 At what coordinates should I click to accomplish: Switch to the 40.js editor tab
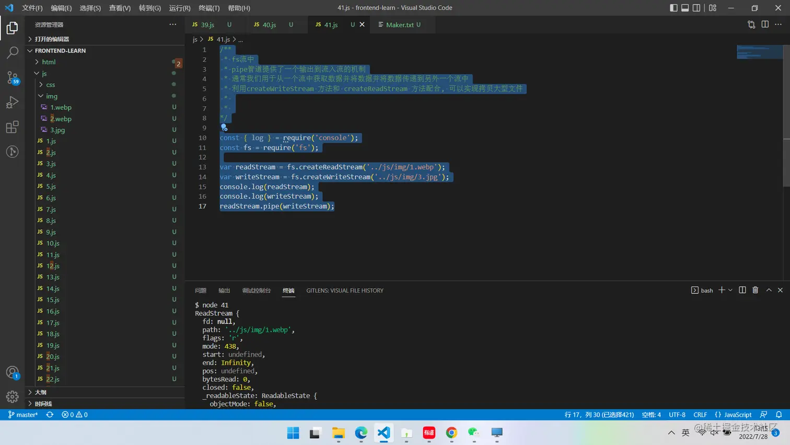point(269,25)
